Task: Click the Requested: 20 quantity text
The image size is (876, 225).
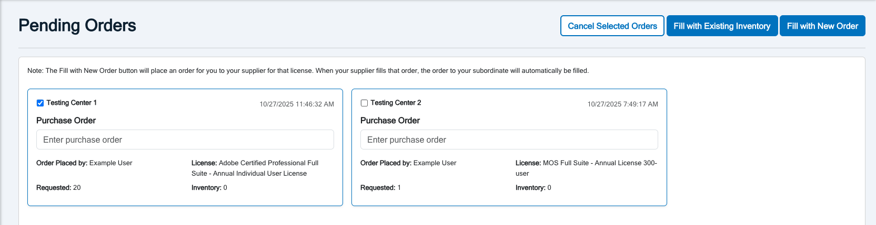Action: (x=58, y=187)
